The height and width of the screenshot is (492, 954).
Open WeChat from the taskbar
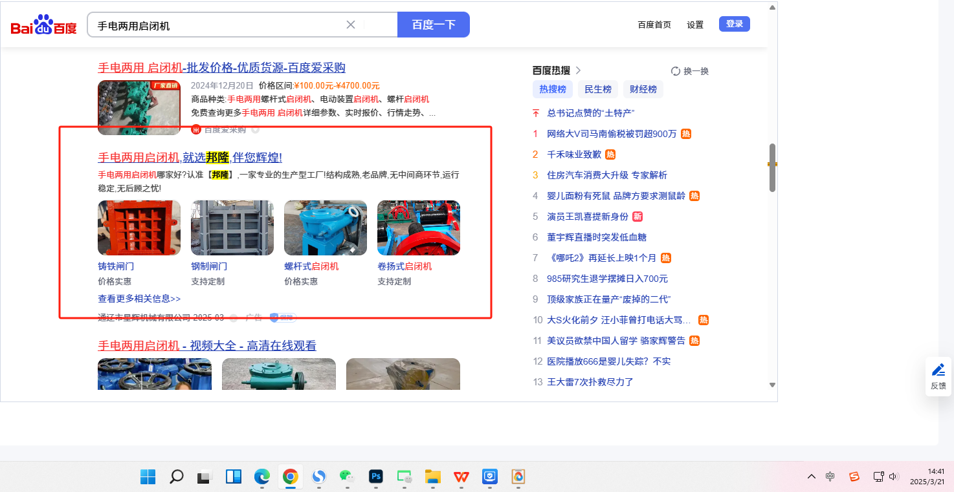coord(348,477)
